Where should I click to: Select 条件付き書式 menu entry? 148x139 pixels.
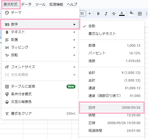40,94
